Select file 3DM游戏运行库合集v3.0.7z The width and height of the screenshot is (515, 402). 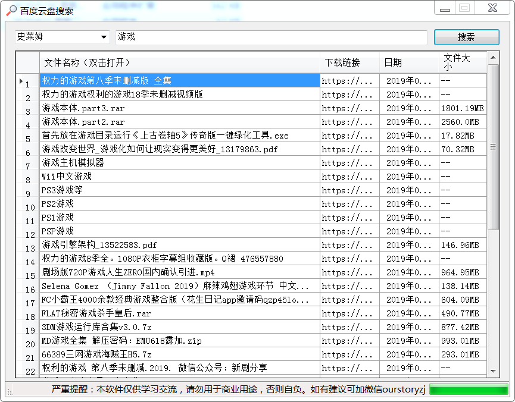tap(180, 327)
